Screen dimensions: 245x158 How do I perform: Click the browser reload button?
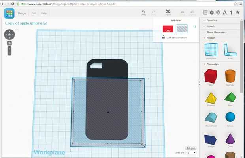tap(13, 4)
